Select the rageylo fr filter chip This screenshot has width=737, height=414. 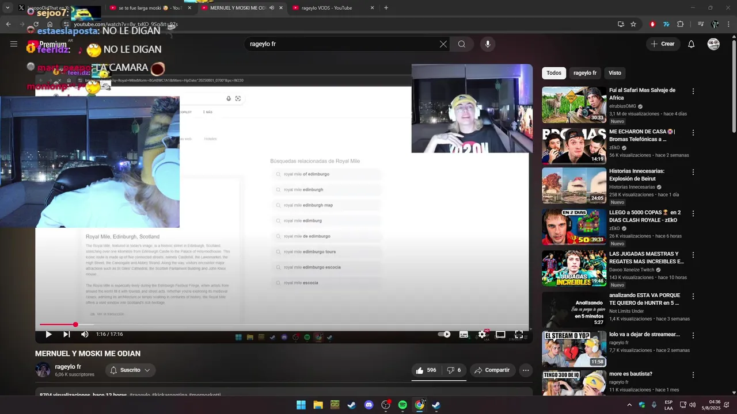[585, 73]
